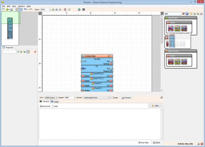
Task: Toggle the Auto Scroll checkbox
Action: click(x=41, y=106)
